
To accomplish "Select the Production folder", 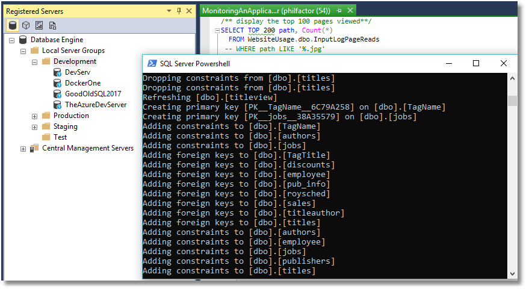I will (x=71, y=116).
